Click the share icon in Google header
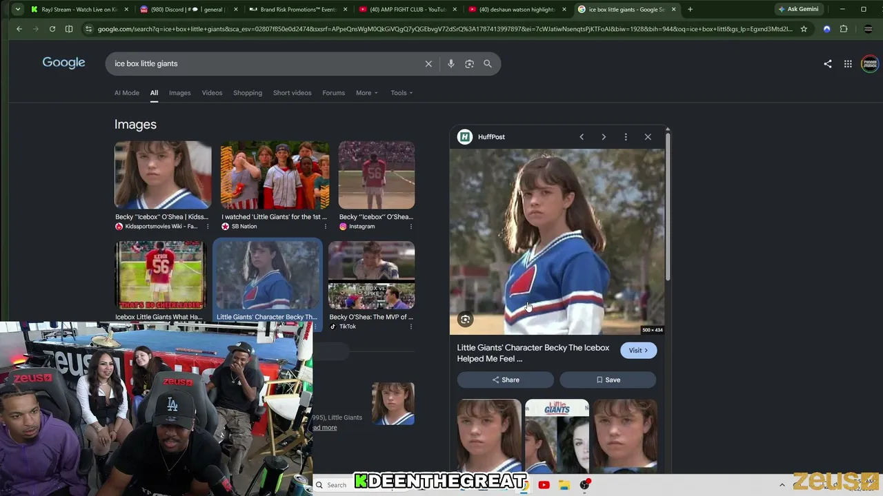The height and width of the screenshot is (496, 883). coord(828,64)
